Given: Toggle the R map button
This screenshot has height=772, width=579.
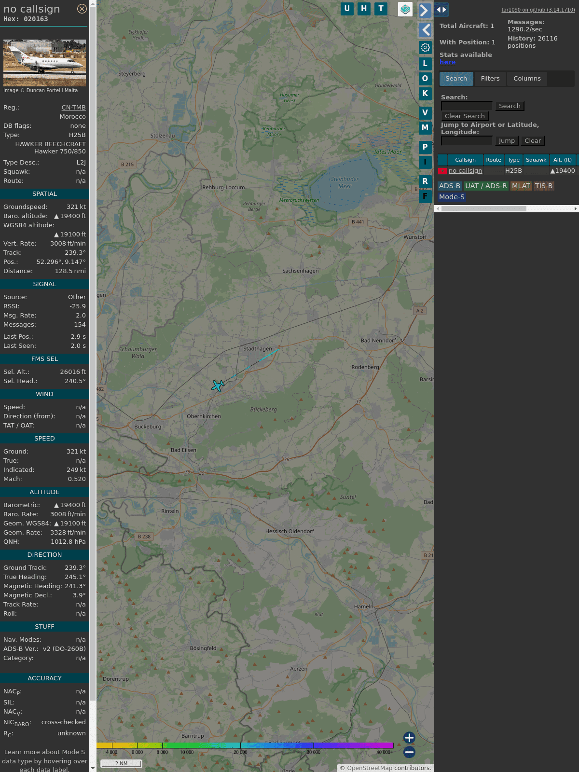Looking at the screenshot, I should point(425,181).
